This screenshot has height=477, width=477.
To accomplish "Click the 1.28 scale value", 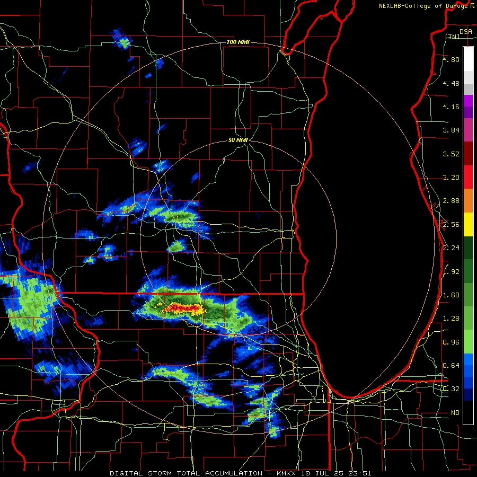I will pos(451,319).
